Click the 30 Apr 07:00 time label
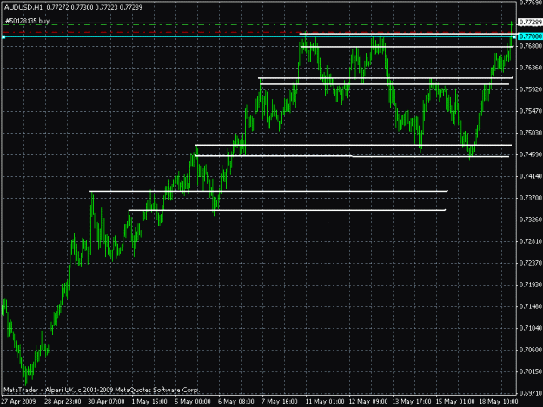This screenshot has width=543, height=407. (x=106, y=402)
